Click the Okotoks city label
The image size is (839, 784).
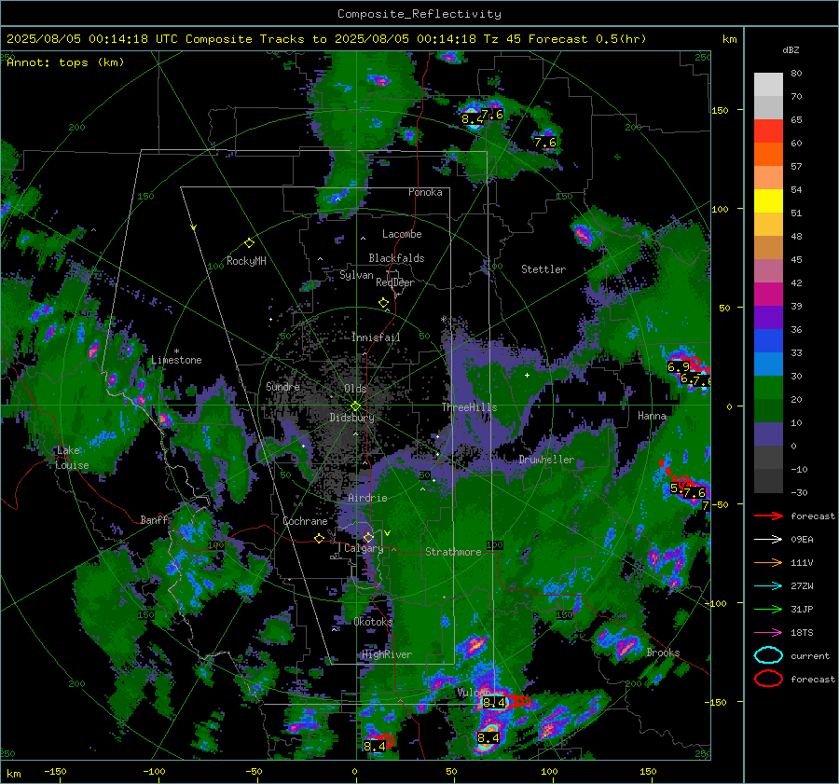point(373,622)
